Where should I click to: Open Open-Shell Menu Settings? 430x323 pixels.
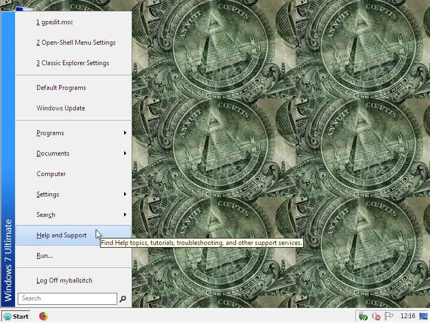point(74,43)
